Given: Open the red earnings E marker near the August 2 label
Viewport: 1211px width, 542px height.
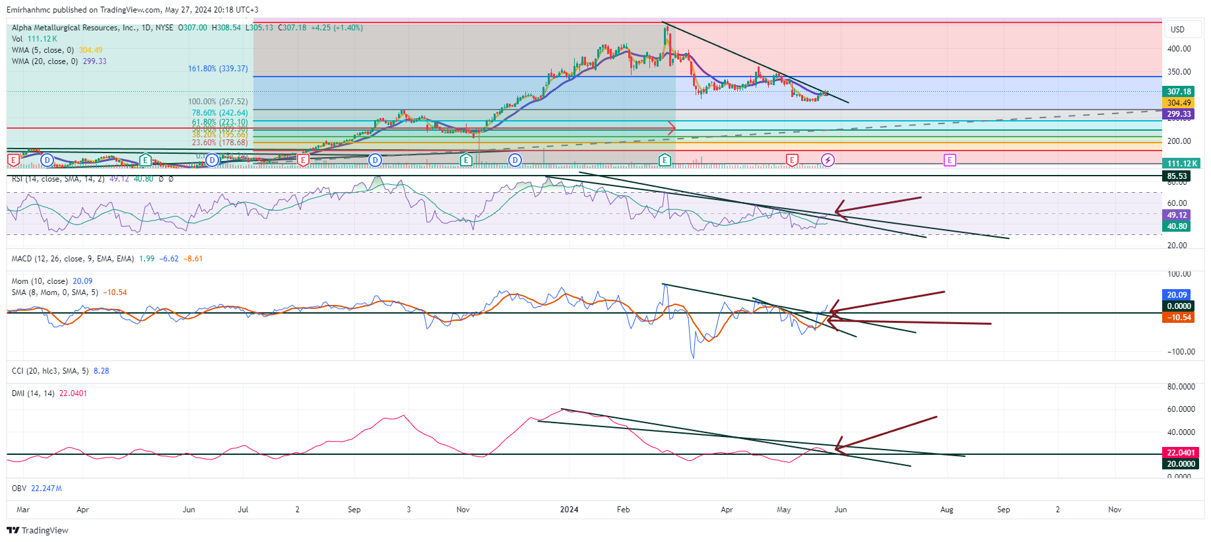Looking at the screenshot, I should coord(303,160).
